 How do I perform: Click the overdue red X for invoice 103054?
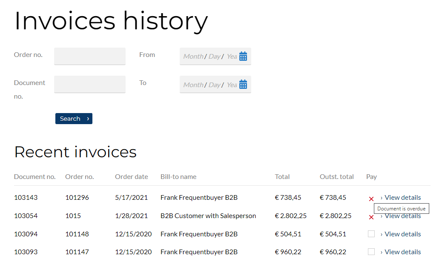(371, 217)
